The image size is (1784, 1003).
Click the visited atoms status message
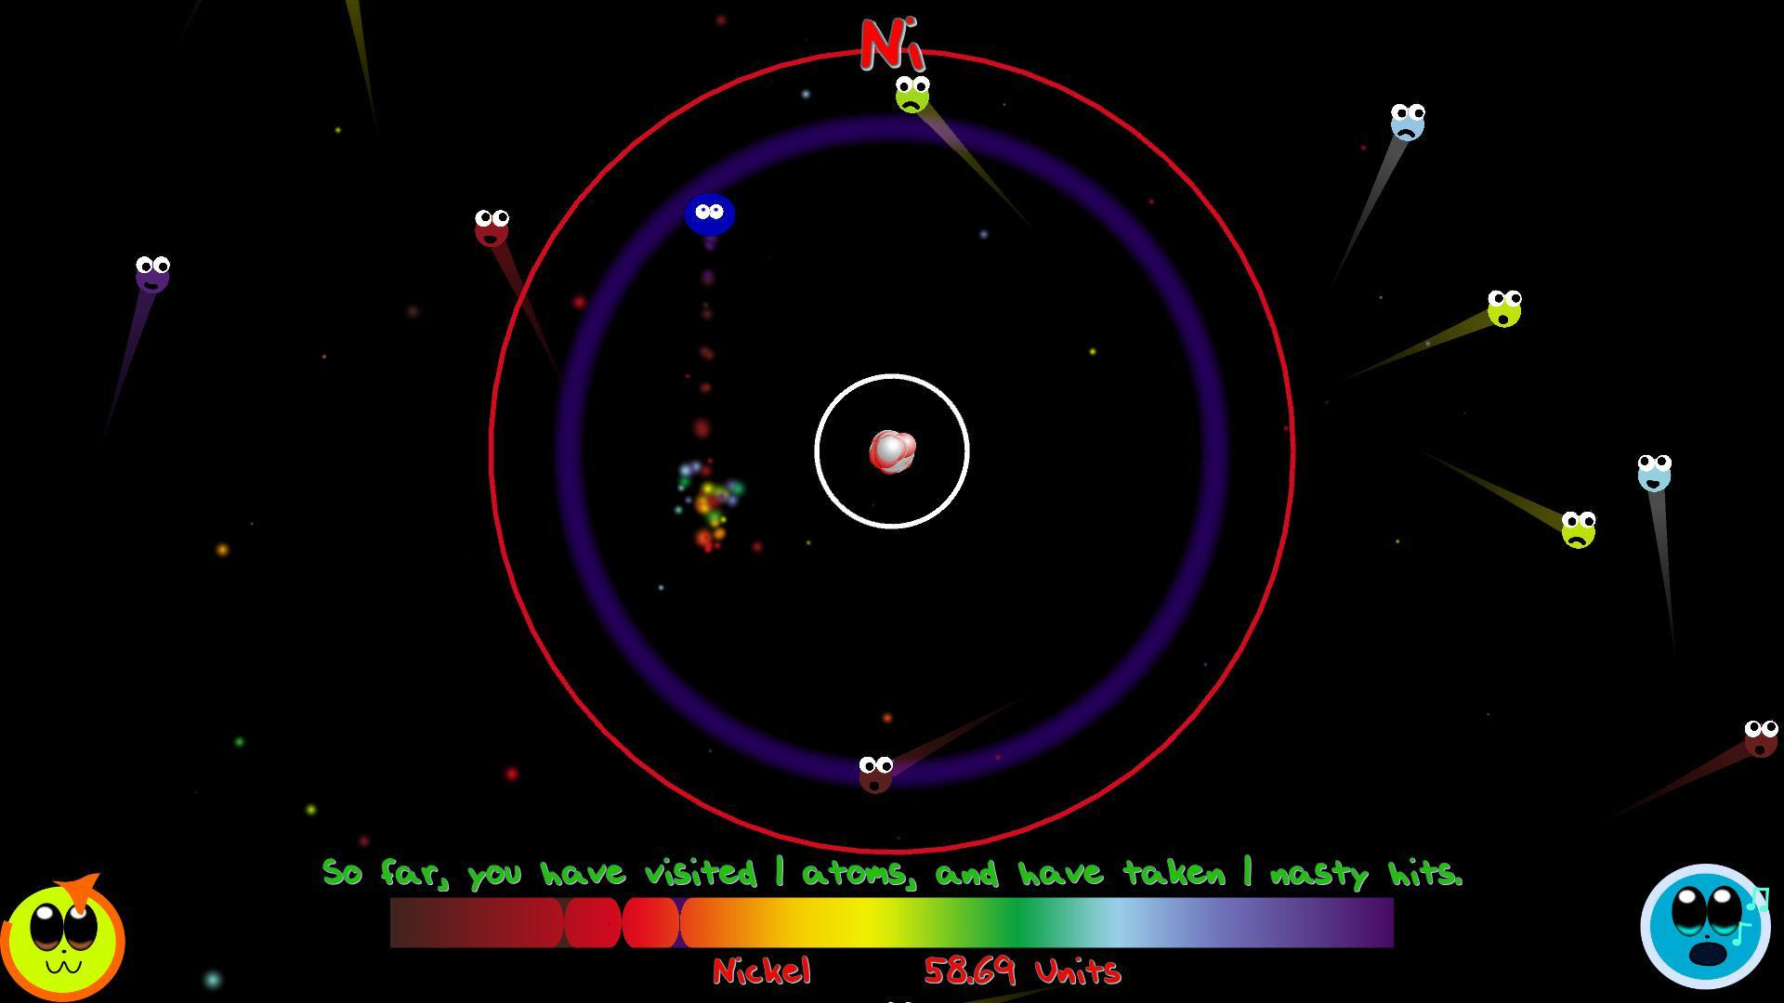pyautogui.click(x=892, y=873)
